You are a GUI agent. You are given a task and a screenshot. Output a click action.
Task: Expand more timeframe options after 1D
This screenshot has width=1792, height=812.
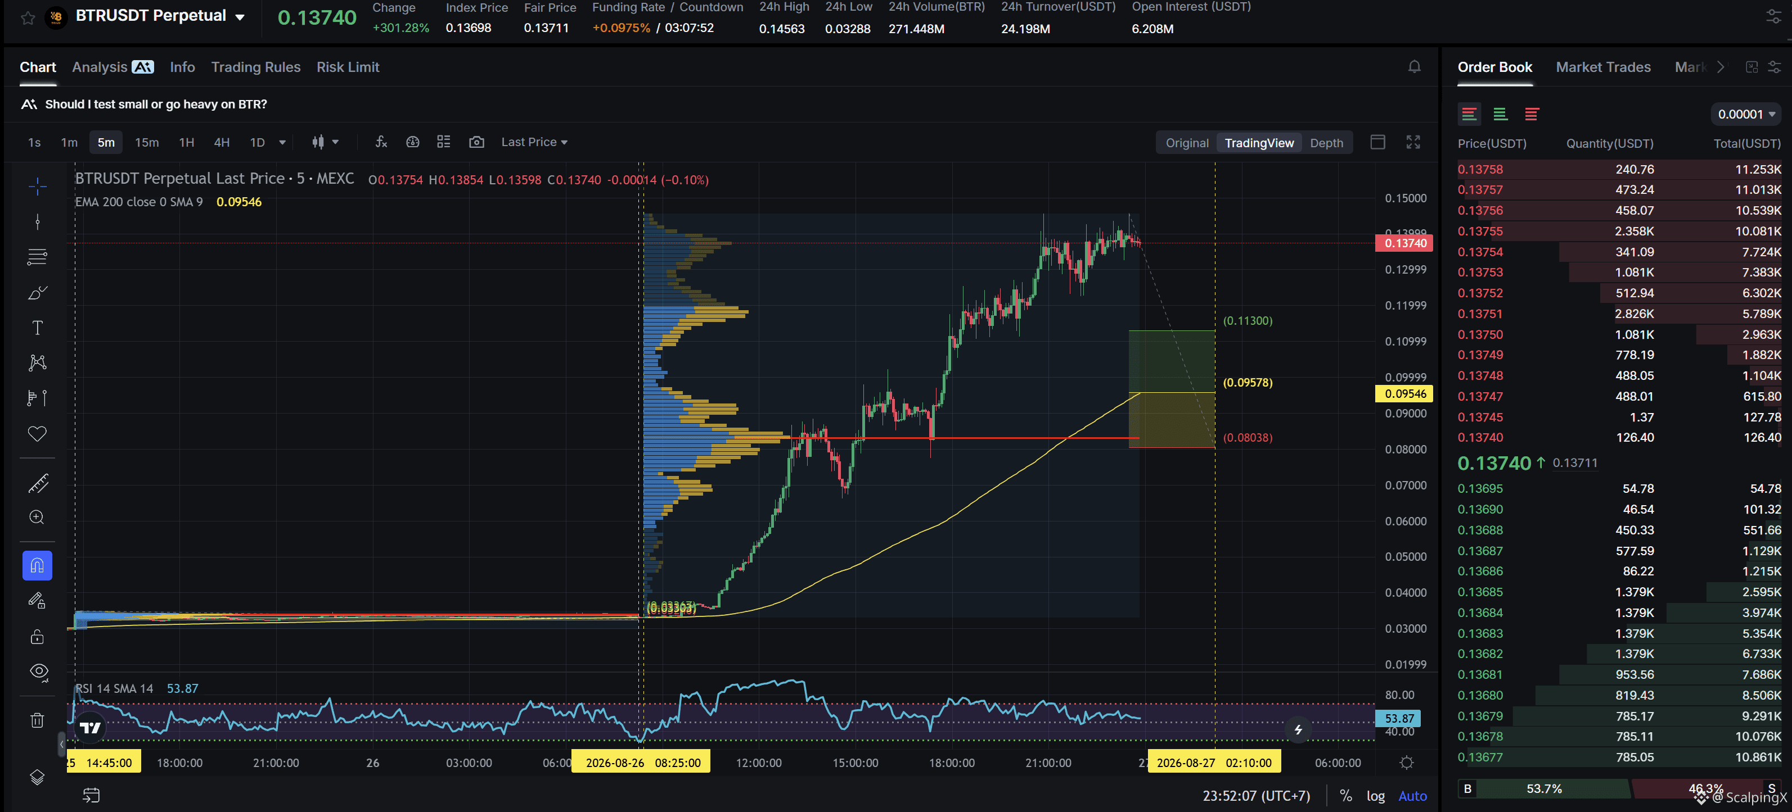coord(282,142)
